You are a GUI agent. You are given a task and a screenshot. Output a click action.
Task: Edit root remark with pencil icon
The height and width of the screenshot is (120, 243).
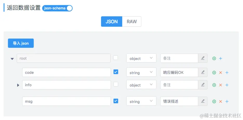click(x=203, y=58)
